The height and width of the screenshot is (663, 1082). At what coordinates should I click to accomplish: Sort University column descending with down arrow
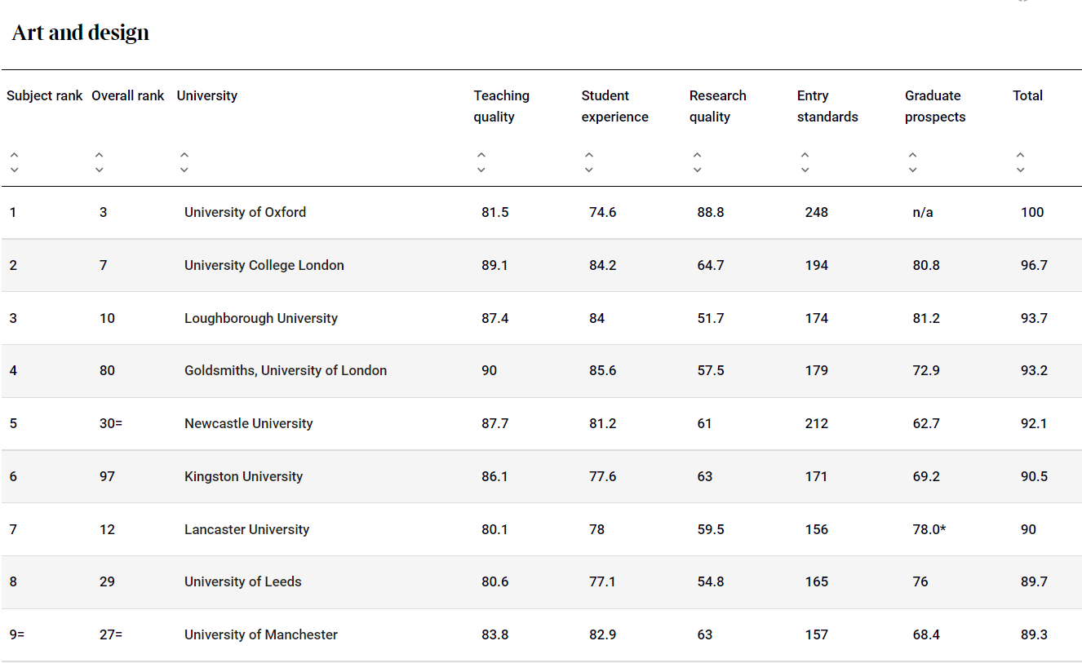click(184, 170)
